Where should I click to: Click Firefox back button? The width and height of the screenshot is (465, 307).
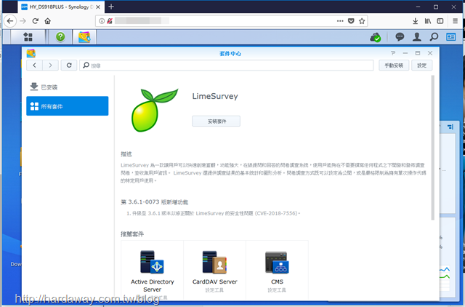coord(10,21)
